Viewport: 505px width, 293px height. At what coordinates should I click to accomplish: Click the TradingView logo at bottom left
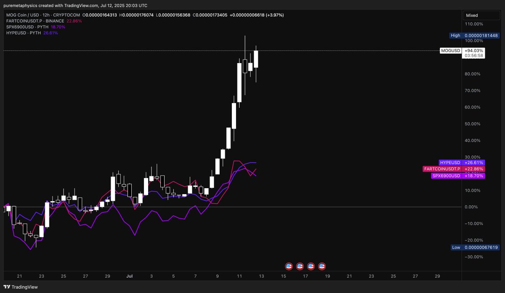click(21, 287)
